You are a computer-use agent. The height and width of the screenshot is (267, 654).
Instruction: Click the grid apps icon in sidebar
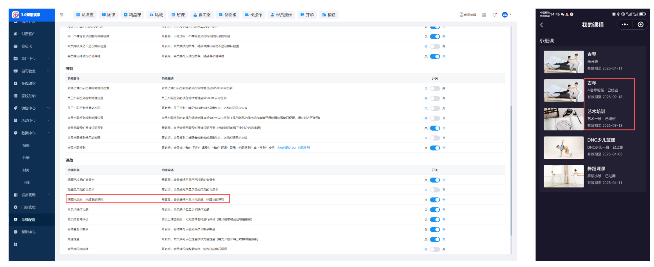click(x=16, y=244)
